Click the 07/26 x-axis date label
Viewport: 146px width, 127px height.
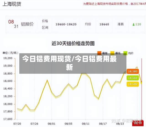click(34, 124)
